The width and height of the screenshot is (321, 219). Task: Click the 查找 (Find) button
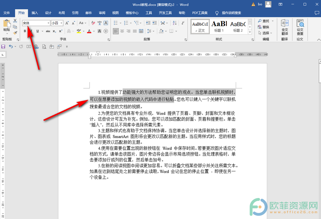point(264,21)
